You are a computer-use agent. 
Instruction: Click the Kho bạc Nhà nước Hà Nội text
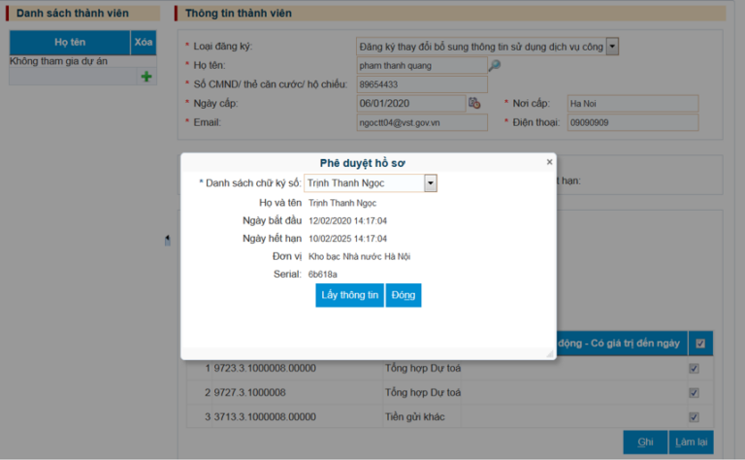(x=359, y=256)
